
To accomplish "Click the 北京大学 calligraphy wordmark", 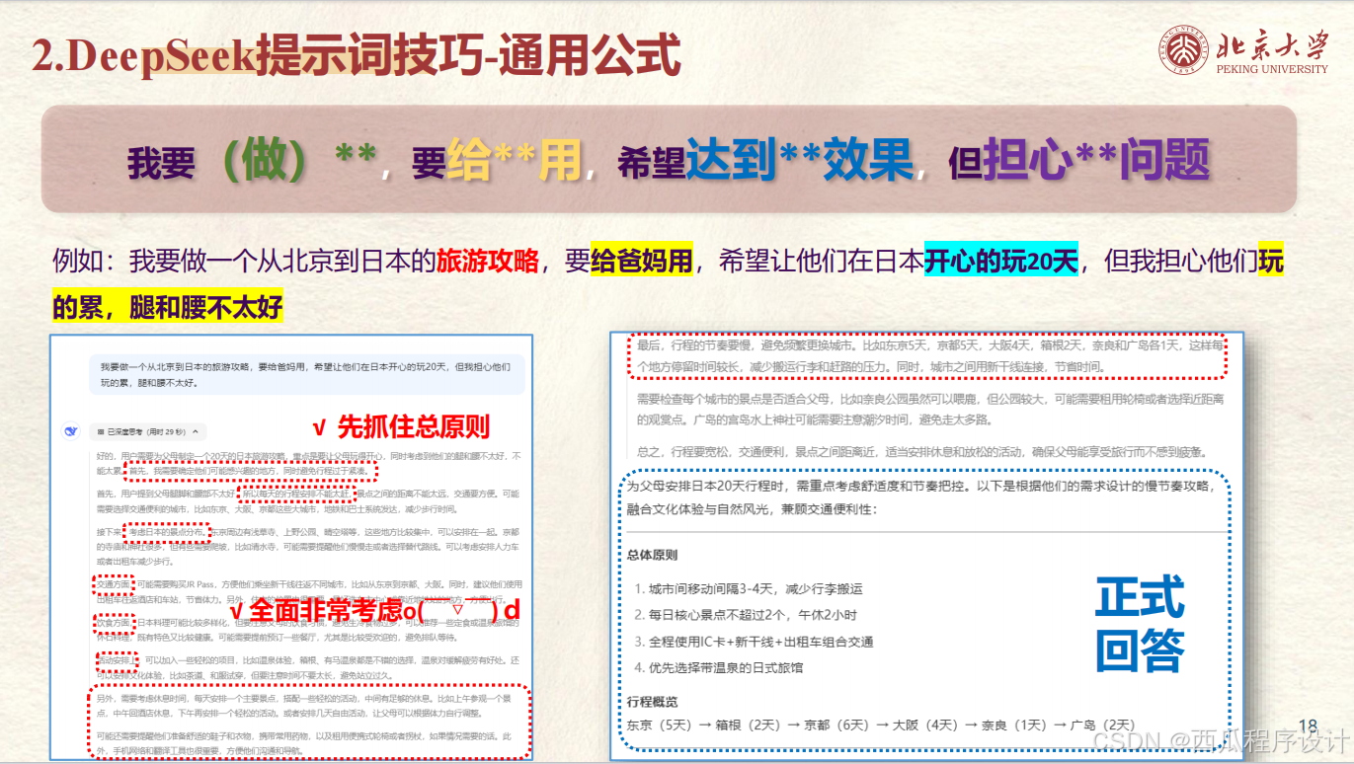I will click(x=1271, y=44).
